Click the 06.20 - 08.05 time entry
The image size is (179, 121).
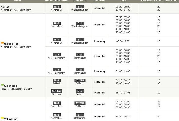pyautogui.click(x=123, y=7)
